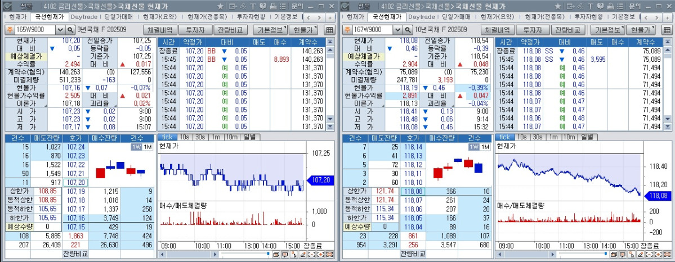Click the font size T icon in right window
Screen dimensions: 675x262
[x=591, y=6]
